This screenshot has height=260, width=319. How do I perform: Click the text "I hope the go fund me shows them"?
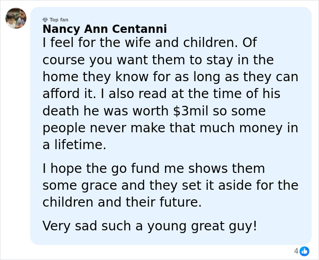154,169
